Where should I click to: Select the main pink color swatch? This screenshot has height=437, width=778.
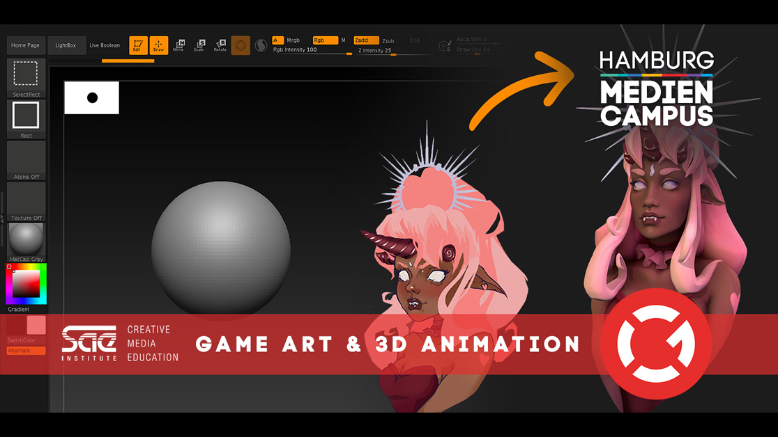pyautogui.click(x=36, y=325)
